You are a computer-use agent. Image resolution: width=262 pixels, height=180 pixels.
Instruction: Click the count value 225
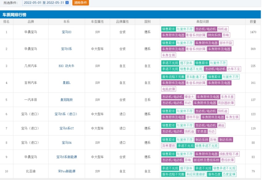pyautogui.click(x=253, y=66)
